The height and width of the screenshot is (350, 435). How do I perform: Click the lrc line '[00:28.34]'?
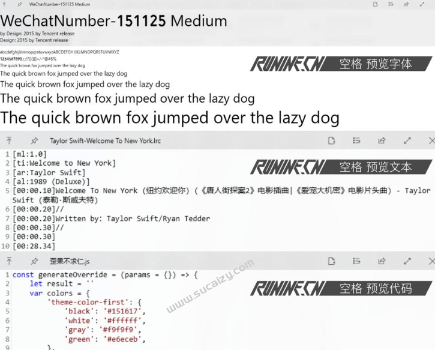coord(34,246)
